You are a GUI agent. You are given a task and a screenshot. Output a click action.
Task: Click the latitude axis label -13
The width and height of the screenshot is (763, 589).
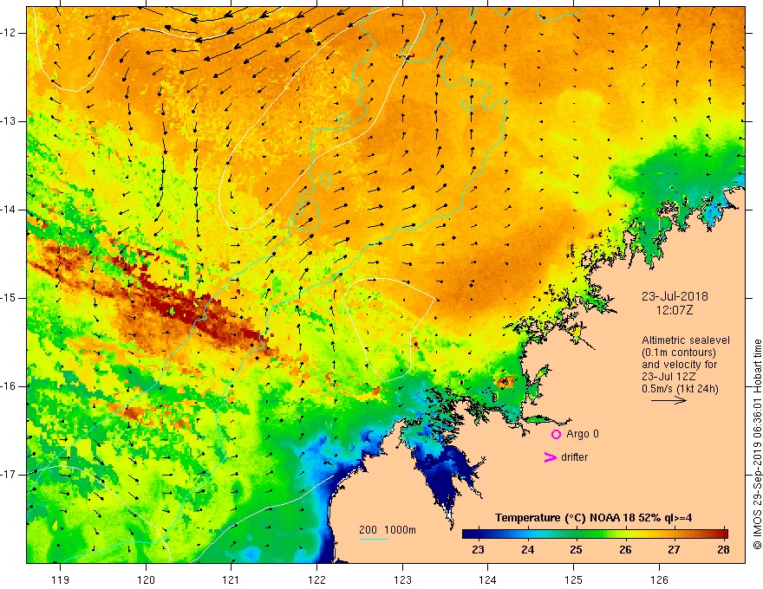[9, 121]
